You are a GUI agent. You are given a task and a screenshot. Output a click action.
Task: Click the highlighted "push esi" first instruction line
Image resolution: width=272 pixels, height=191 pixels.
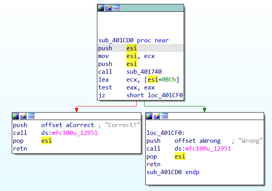pyautogui.click(x=141, y=48)
